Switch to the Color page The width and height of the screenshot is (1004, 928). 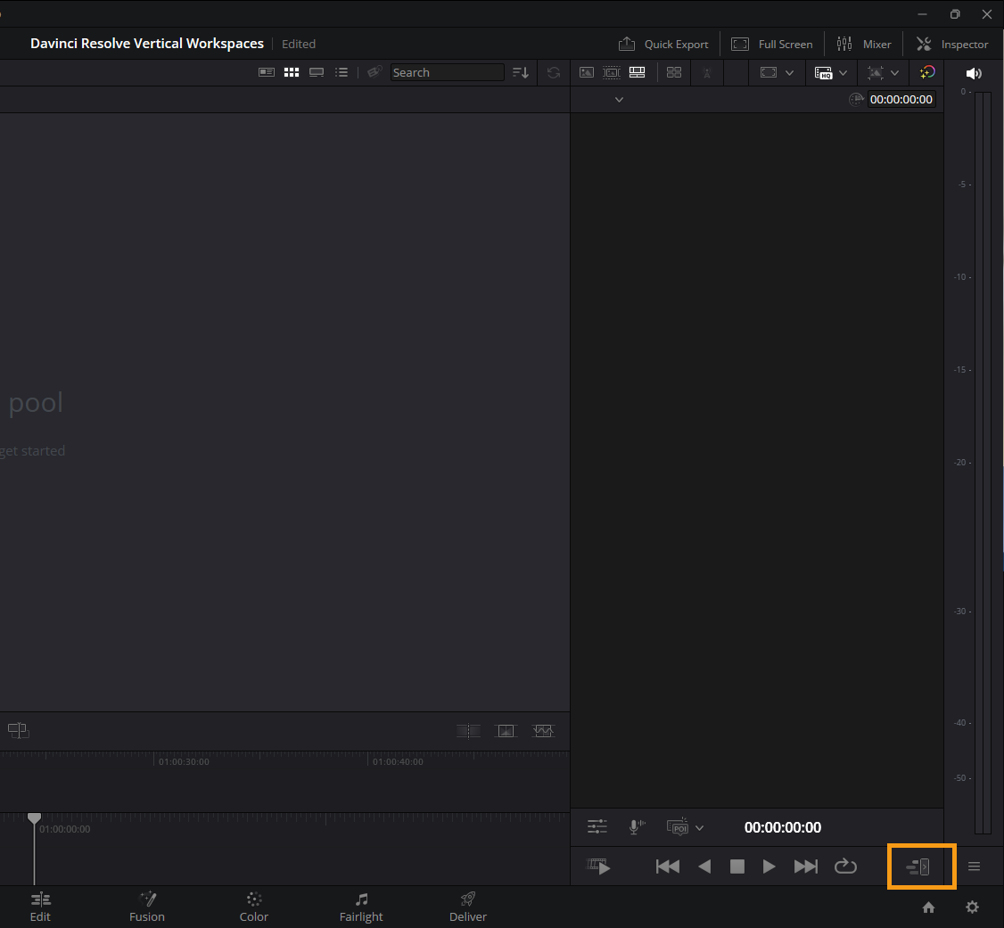click(254, 907)
